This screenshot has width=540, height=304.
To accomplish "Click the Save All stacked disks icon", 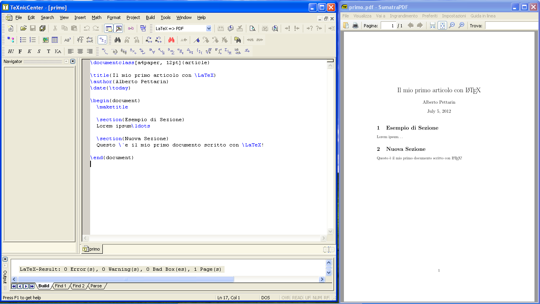I will 42,28.
